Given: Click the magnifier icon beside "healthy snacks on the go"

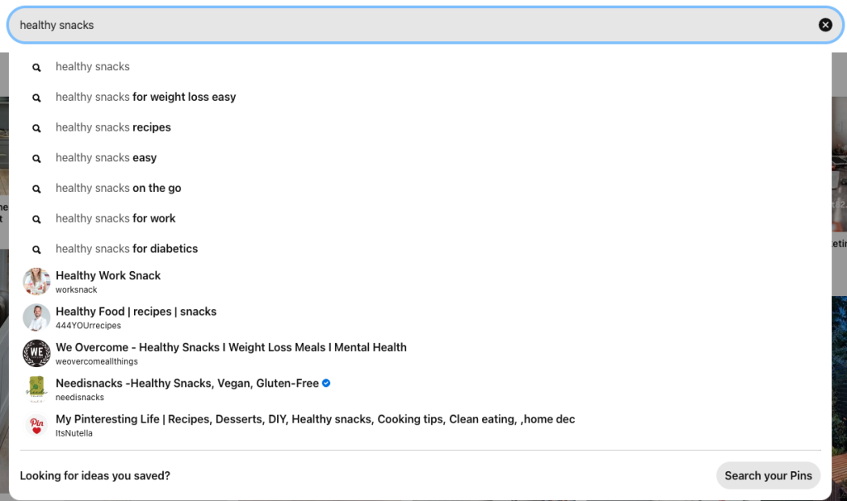Looking at the screenshot, I should [36, 188].
